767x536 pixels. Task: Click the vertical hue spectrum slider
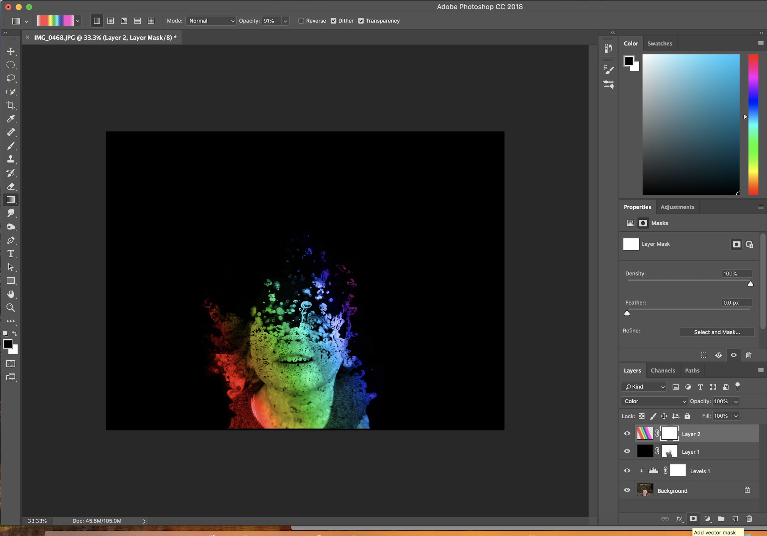(753, 124)
